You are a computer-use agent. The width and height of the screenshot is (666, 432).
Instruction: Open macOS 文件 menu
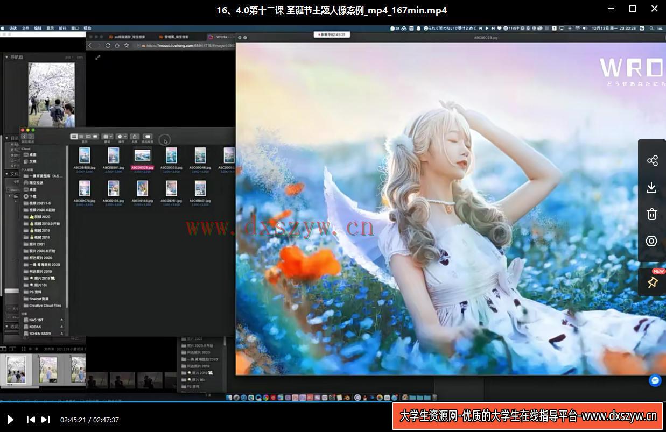(x=25, y=28)
